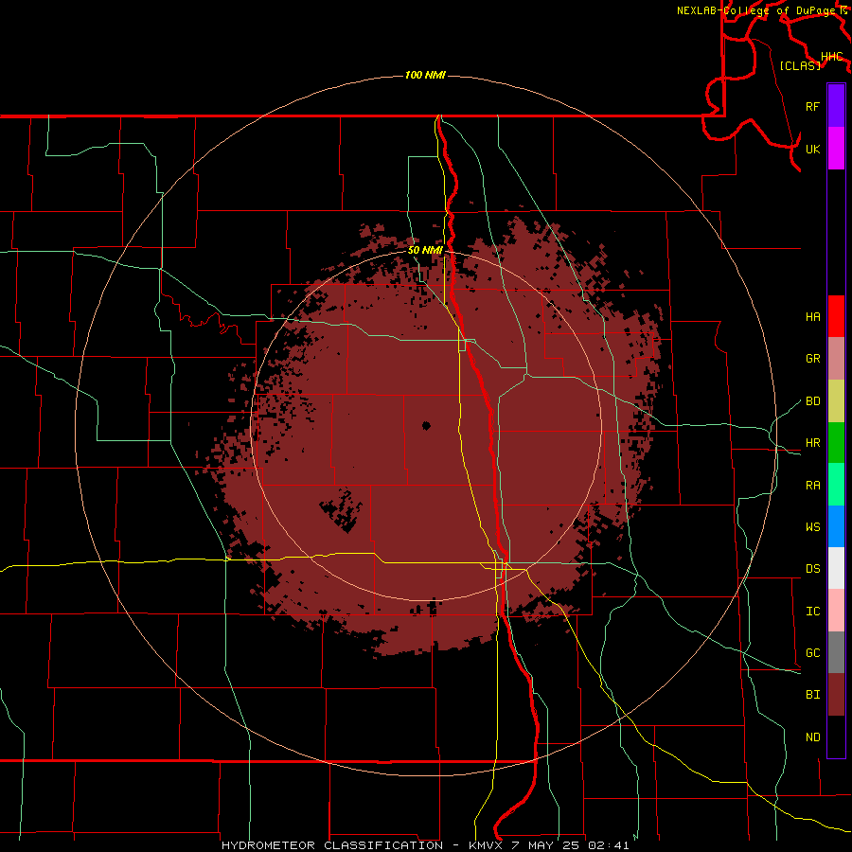The height and width of the screenshot is (852, 852).
Task: Click the RF legend label
Action: 812,106
